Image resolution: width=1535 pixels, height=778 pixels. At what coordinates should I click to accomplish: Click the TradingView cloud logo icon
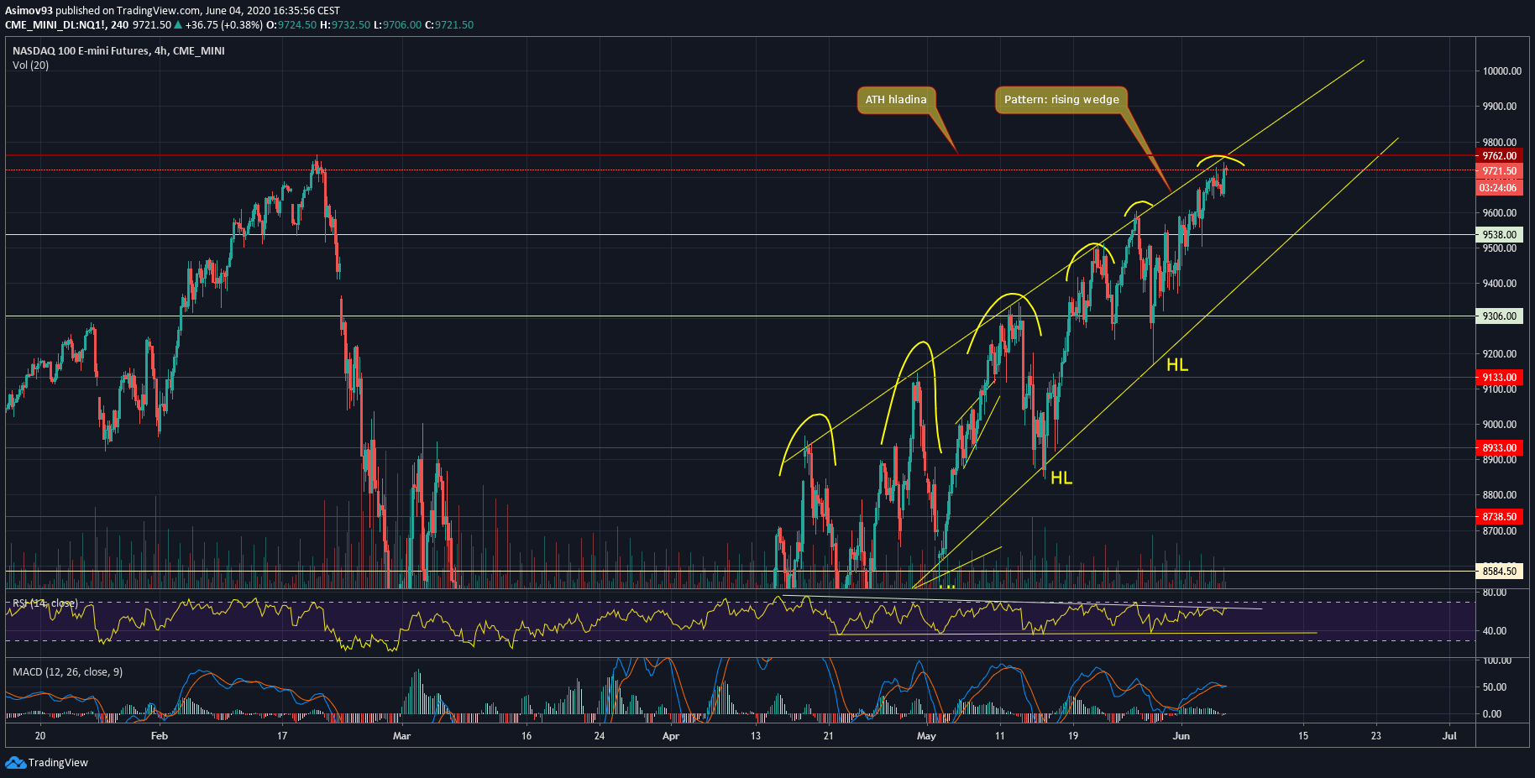[x=15, y=762]
